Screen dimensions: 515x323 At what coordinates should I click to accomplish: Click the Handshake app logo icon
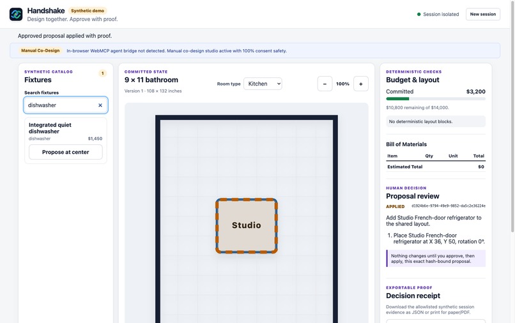(x=16, y=15)
